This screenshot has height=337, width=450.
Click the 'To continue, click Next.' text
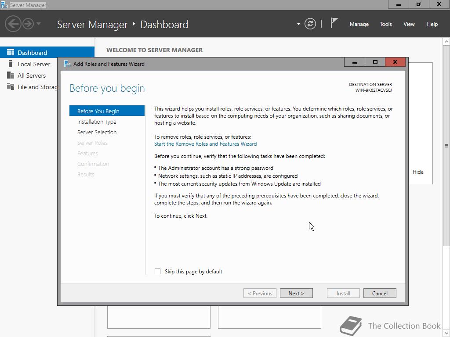click(x=181, y=216)
